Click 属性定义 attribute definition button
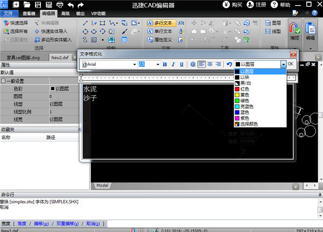 (x=160, y=40)
